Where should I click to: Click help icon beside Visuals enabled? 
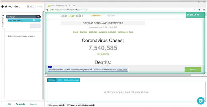(x=94, y=105)
